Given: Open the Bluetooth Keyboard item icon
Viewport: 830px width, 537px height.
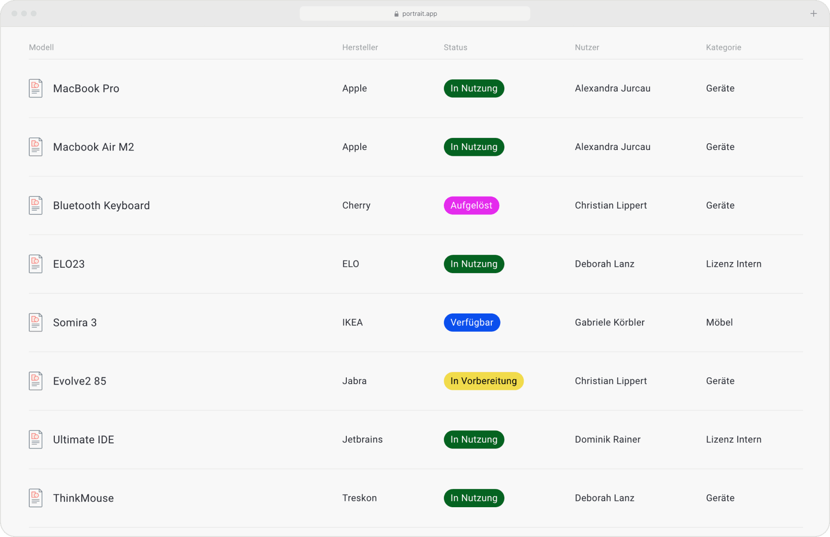Looking at the screenshot, I should (36, 205).
